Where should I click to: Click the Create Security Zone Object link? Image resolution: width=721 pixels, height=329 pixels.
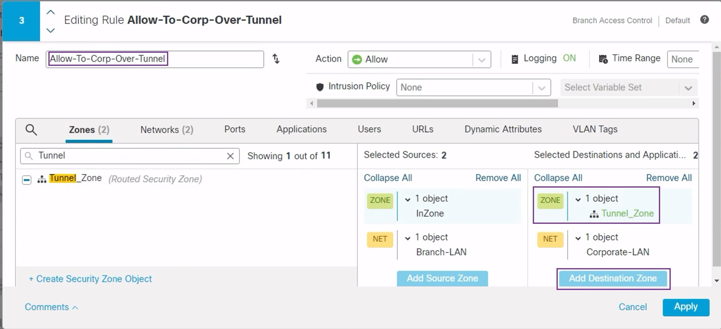click(x=90, y=279)
